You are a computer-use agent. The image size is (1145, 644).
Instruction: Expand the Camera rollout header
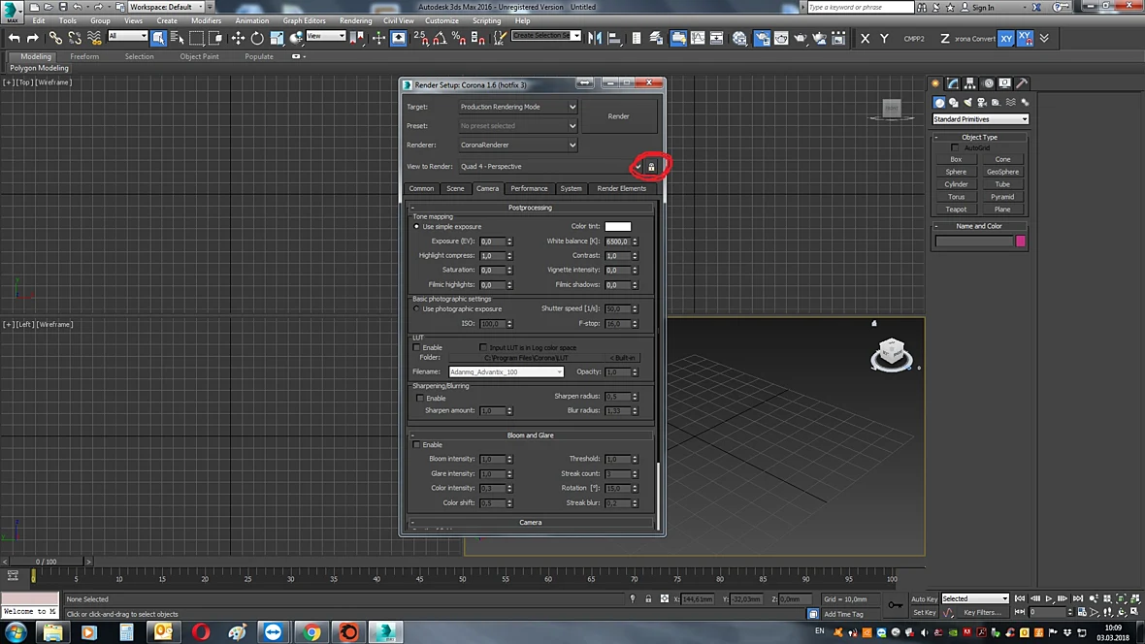tap(530, 522)
